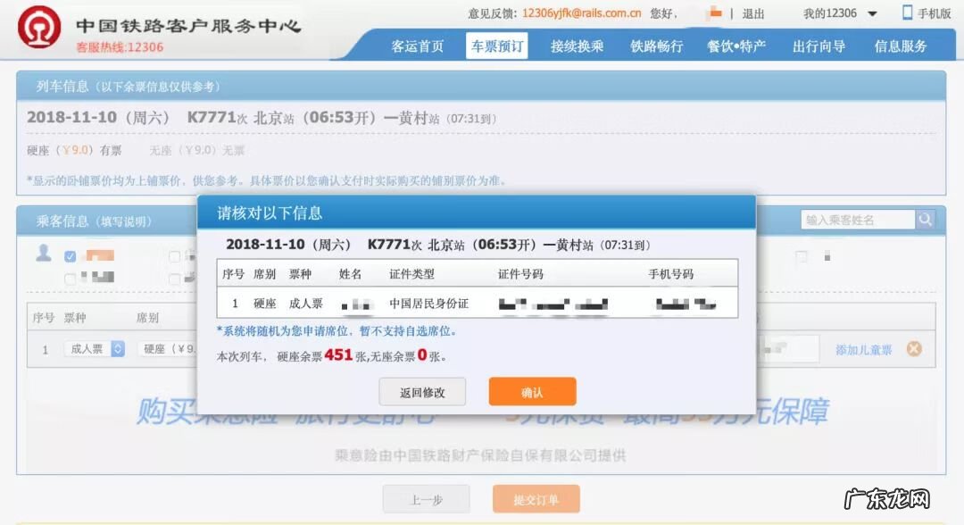The image size is (964, 525).
Task: Confirm the order with the 确认 button
Action: [x=531, y=391]
